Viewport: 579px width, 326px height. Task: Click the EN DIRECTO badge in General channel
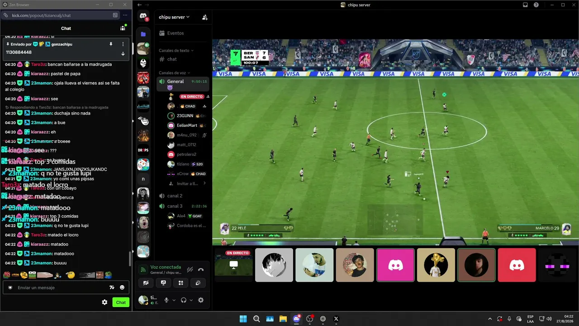pos(192,97)
